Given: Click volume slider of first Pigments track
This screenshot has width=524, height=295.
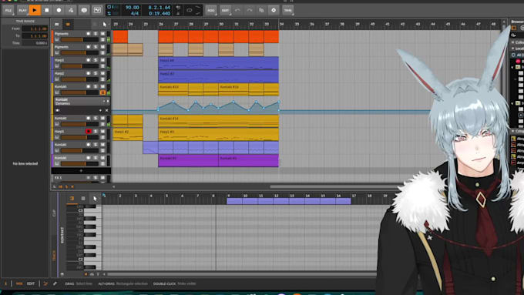Looking at the screenshot, I should click(79, 40).
